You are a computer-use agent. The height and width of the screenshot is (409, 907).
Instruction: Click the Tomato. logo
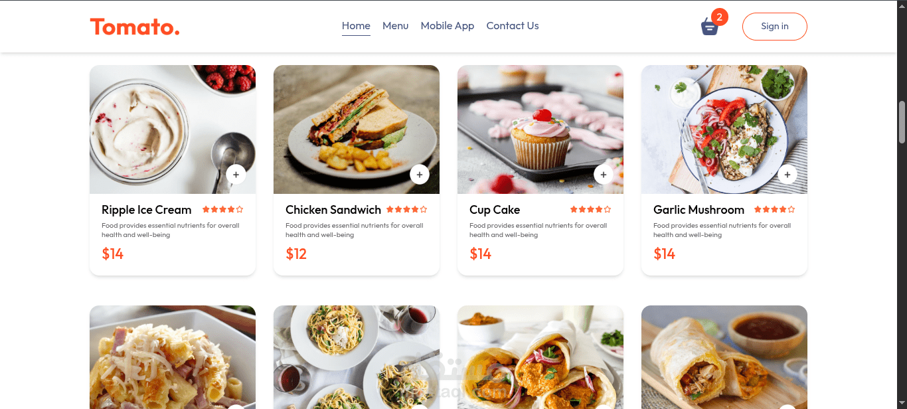coord(135,27)
